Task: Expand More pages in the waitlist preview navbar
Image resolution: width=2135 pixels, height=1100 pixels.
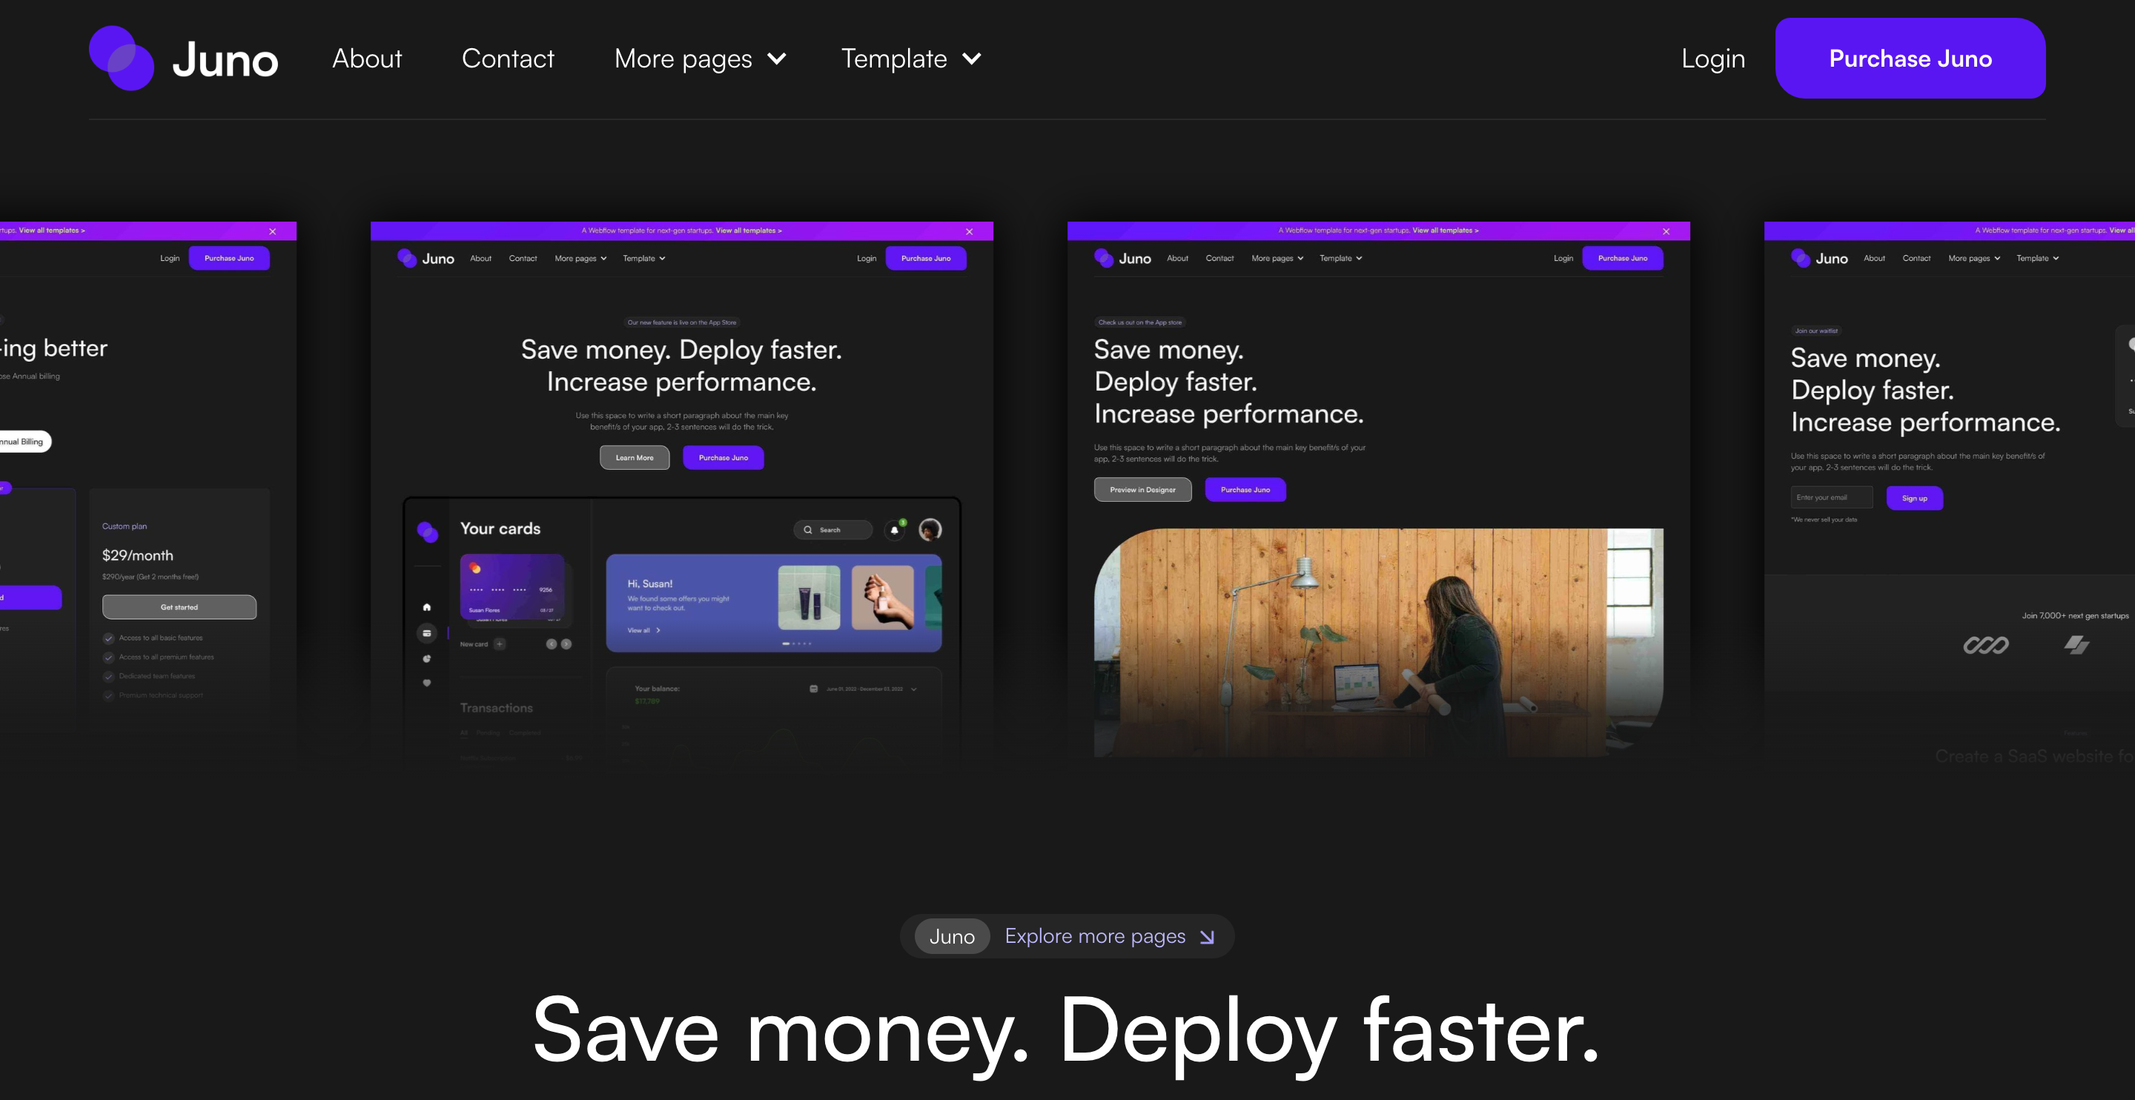Action: click(1974, 259)
